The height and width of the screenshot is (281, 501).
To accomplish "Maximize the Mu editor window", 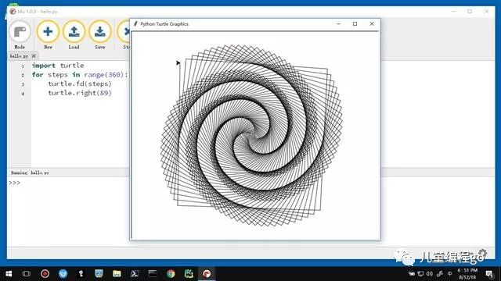I will tap(470, 12).
